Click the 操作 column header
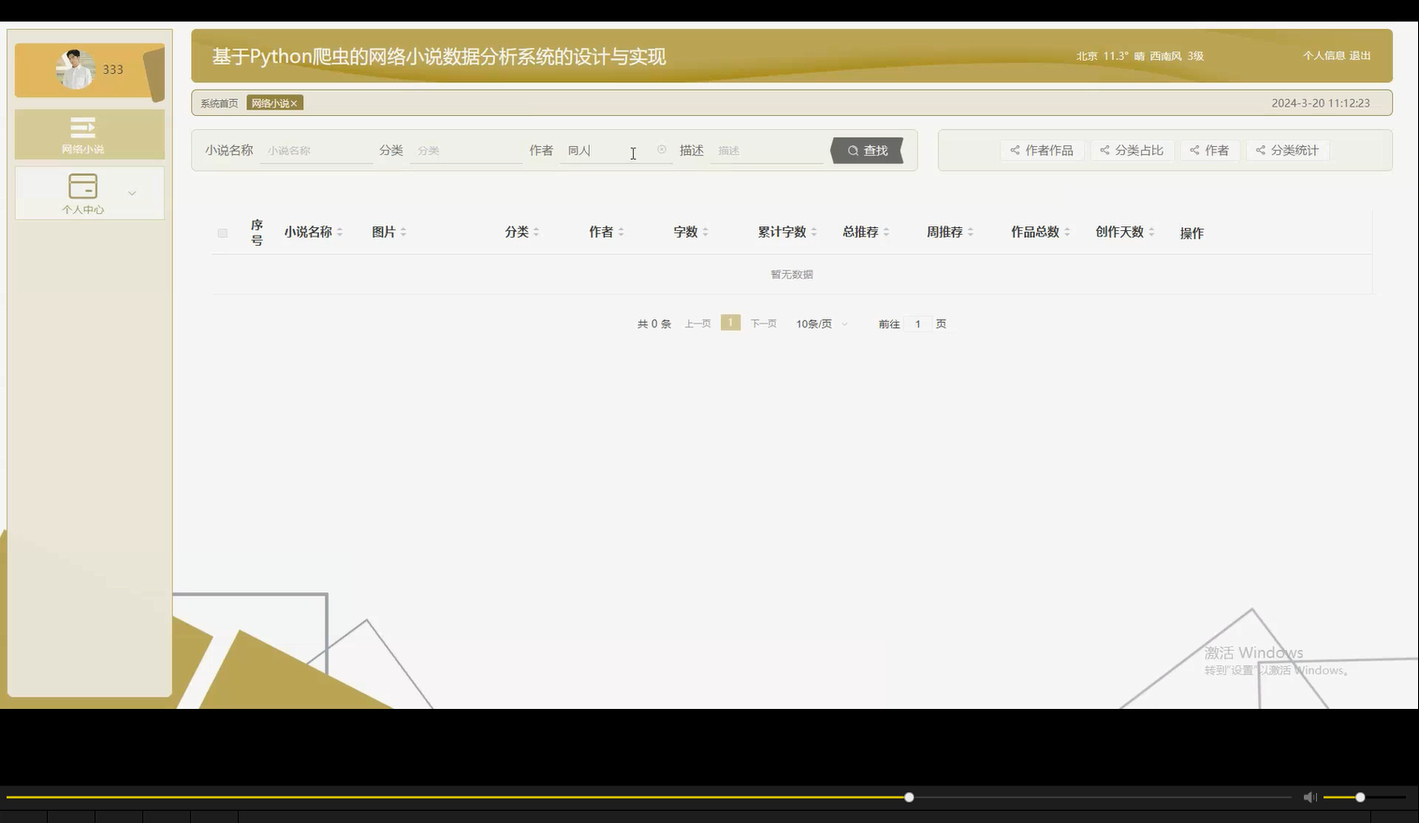The height and width of the screenshot is (823, 1419). (1192, 233)
